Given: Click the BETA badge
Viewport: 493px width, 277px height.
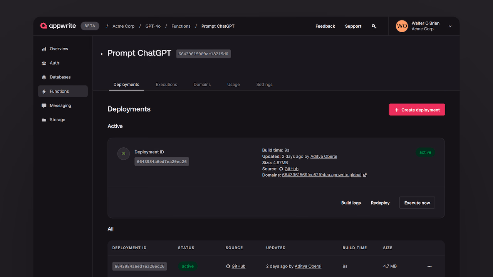Looking at the screenshot, I should pyautogui.click(x=90, y=26).
